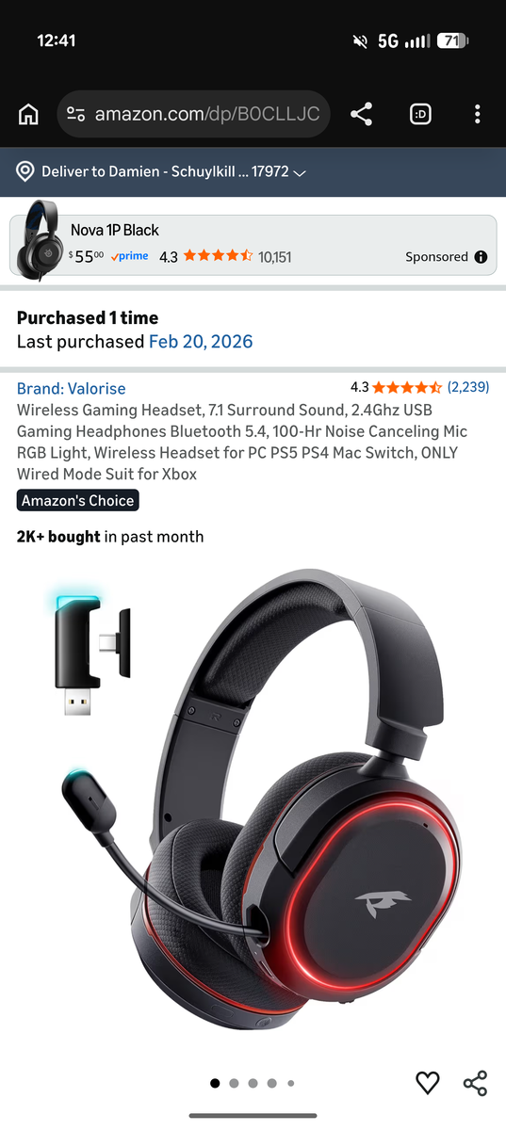This screenshot has width=506, height=1130.
Task: Tap the Amazon's Choice badge
Action: [78, 501]
